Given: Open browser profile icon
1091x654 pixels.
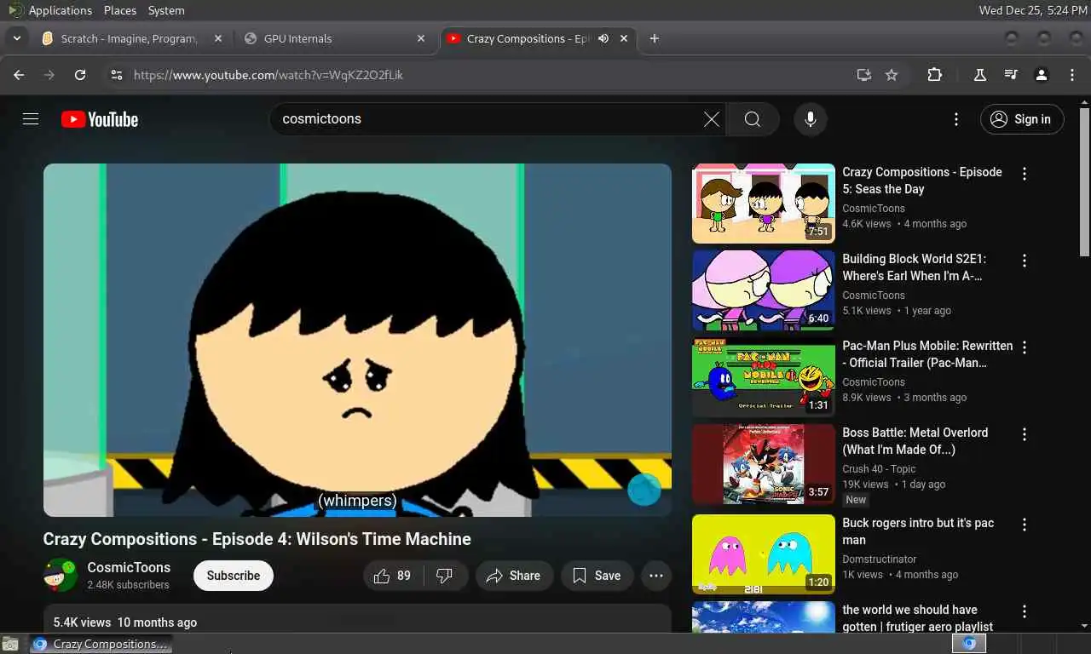Looking at the screenshot, I should (x=1042, y=75).
